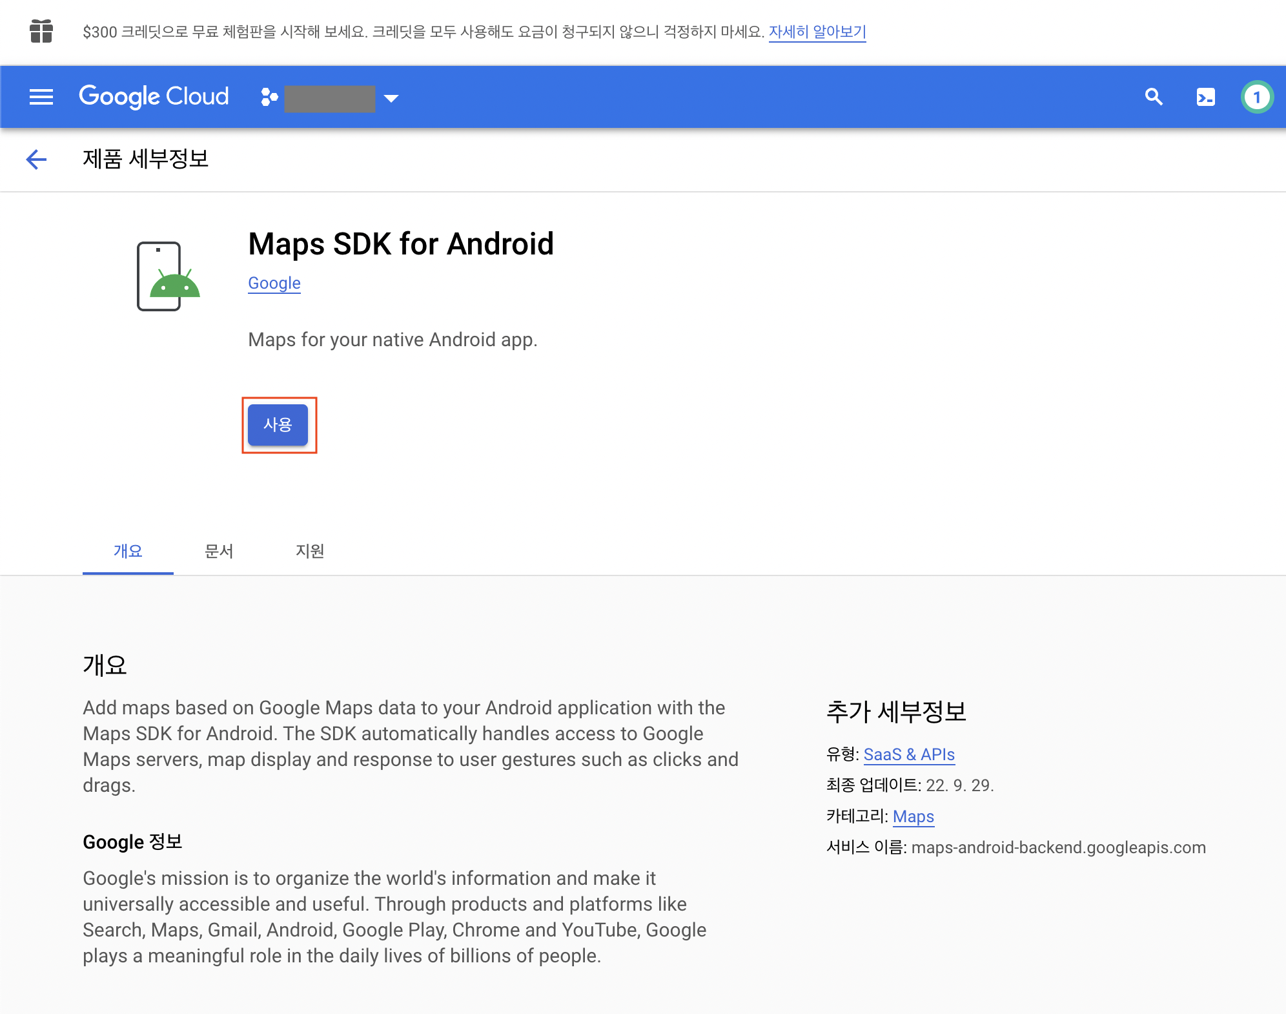
Task: Switch to the 지원 tab
Action: pos(310,551)
